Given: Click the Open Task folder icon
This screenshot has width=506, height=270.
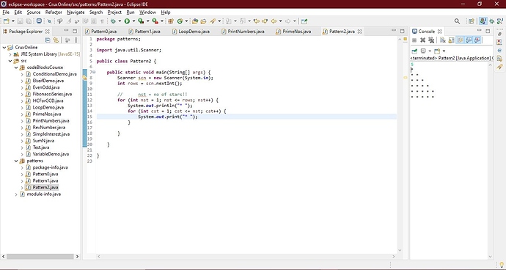Looking at the screenshot, I should point(203,21).
